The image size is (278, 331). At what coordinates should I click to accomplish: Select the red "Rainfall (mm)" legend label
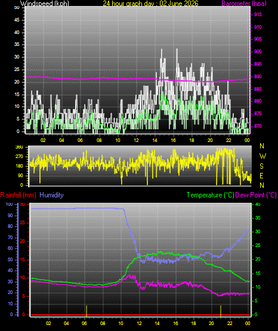pyautogui.click(x=18, y=195)
